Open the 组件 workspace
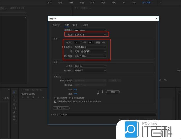The width and height of the screenshot is (181, 139). [60, 3]
